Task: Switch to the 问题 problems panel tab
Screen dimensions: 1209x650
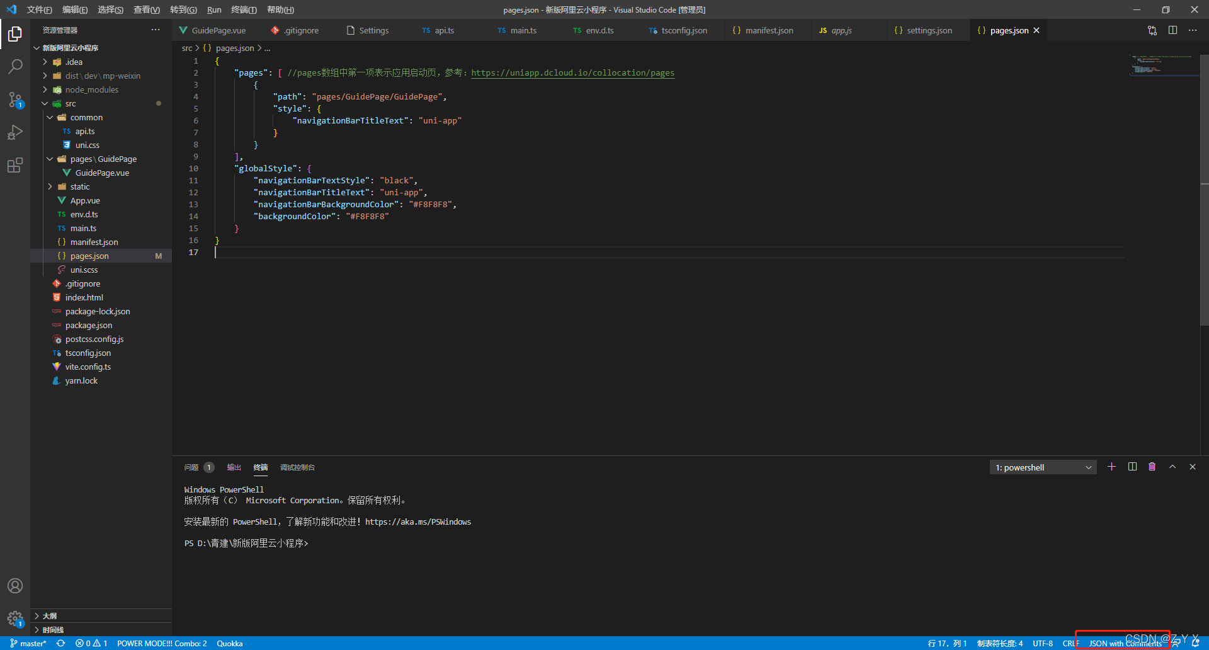Action: click(x=199, y=467)
